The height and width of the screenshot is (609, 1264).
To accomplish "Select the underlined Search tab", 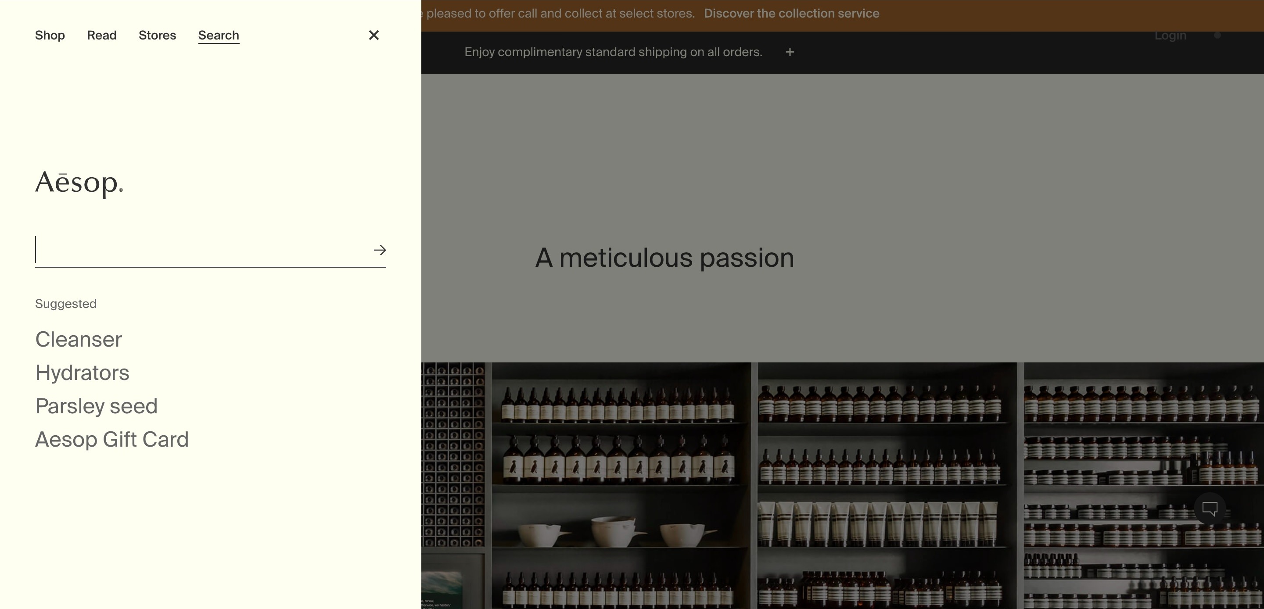I will (x=219, y=36).
